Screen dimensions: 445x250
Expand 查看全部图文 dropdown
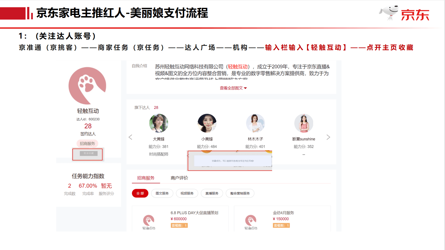[233, 88]
